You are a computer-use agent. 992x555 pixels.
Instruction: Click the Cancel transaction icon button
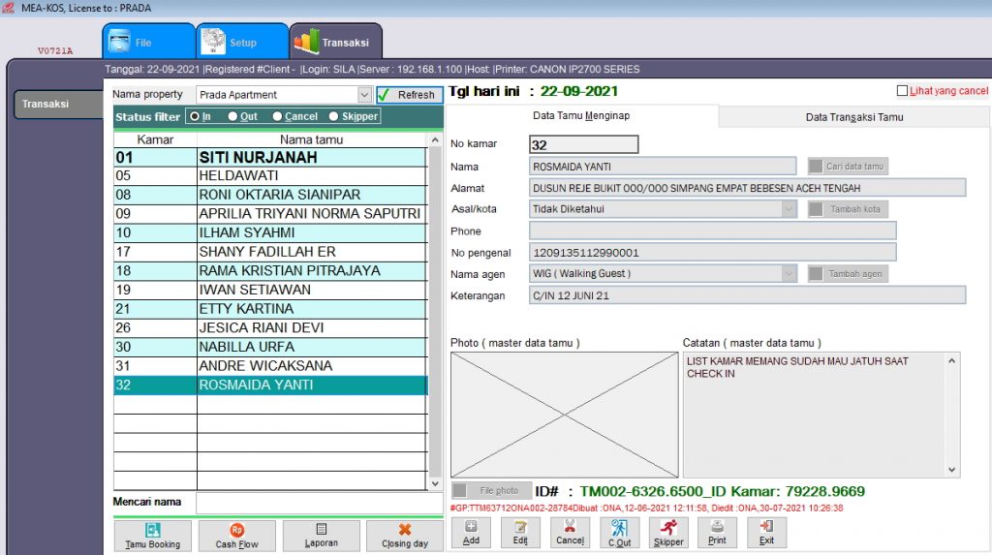point(570,532)
